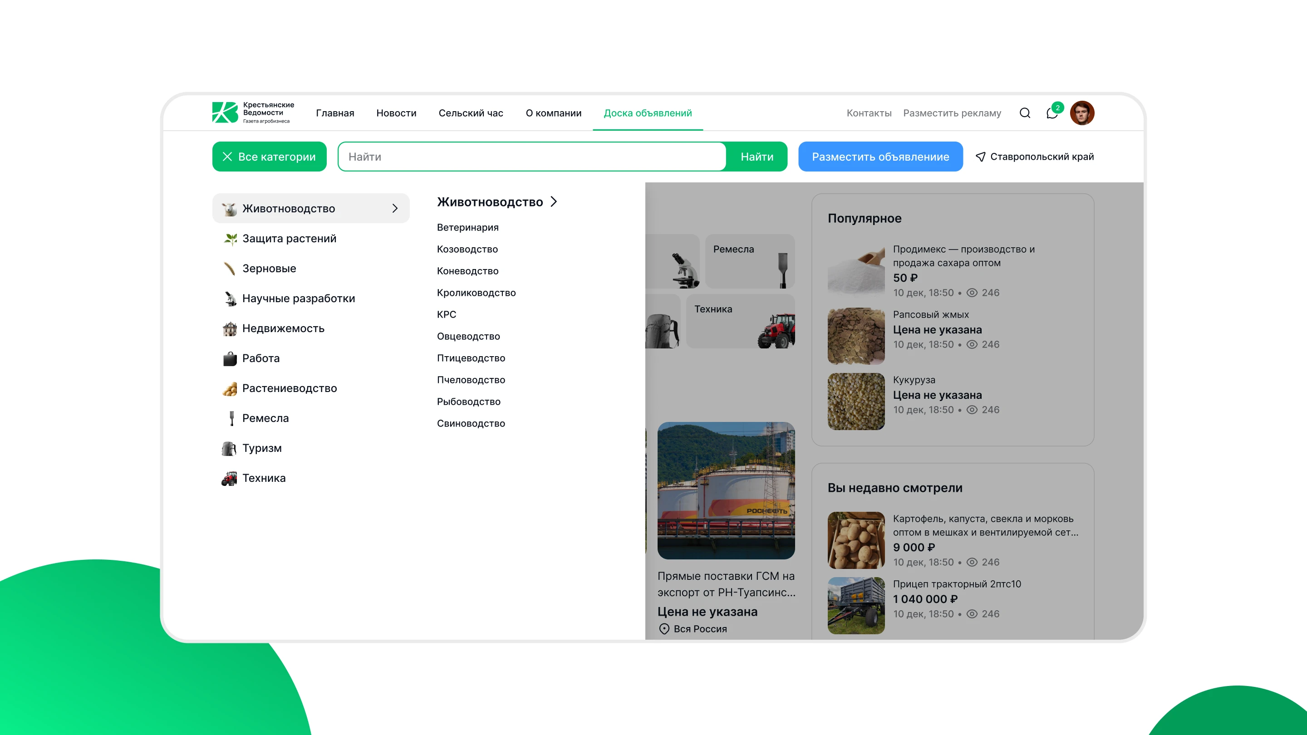Select Растениеводство category
The height and width of the screenshot is (735, 1307).
(x=310, y=388)
